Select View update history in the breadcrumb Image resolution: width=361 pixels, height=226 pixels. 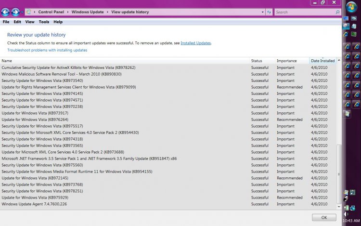click(x=130, y=12)
